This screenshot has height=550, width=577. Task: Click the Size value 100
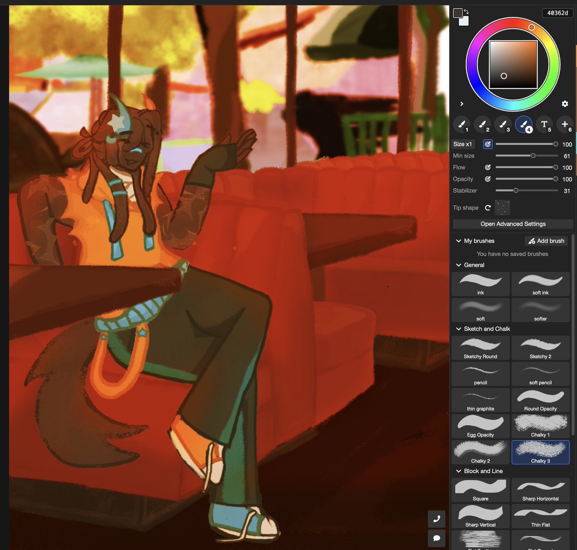click(x=567, y=144)
